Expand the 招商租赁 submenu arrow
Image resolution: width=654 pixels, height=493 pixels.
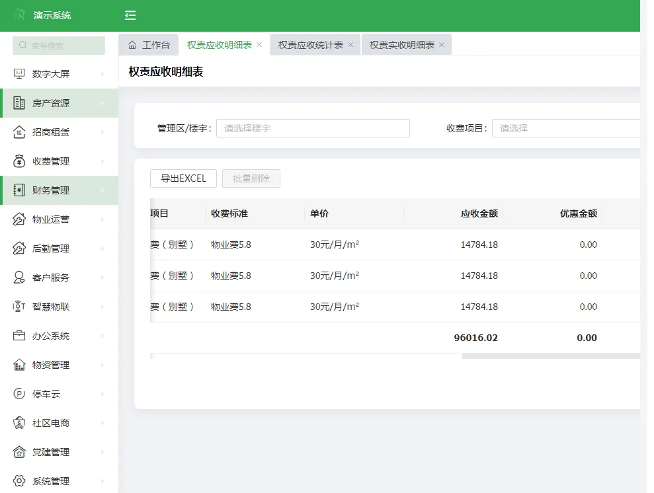point(102,132)
